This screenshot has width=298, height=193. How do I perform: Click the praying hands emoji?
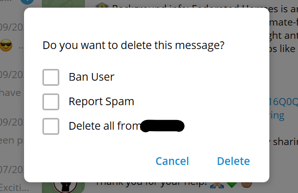[217, 185]
